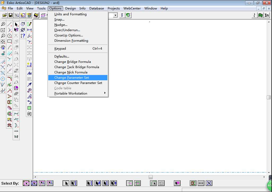This screenshot has width=272, height=192.
Task: Click the horizontal scrollbar thumb
Action: (x=151, y=177)
